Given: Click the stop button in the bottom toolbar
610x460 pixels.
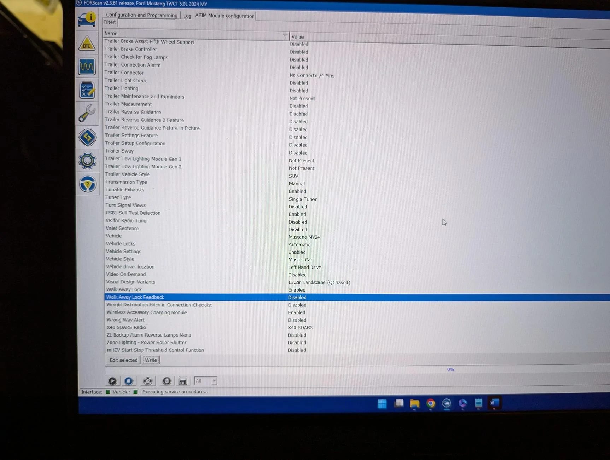Looking at the screenshot, I should (x=129, y=381).
